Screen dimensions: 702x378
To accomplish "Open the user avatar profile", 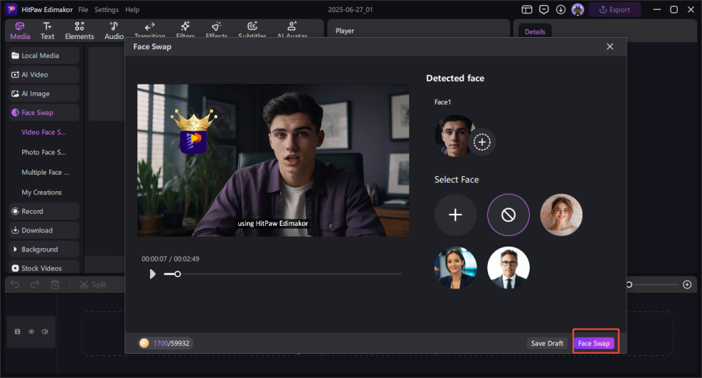I will pyautogui.click(x=578, y=9).
